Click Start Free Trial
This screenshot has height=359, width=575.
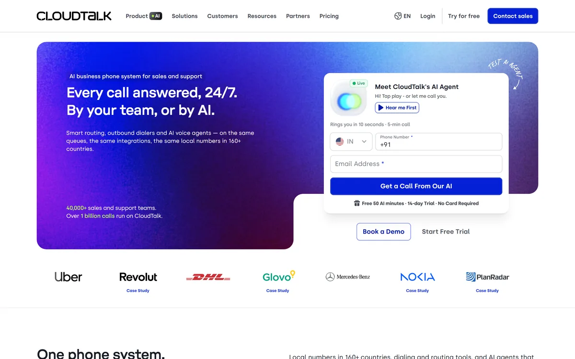[x=446, y=232]
